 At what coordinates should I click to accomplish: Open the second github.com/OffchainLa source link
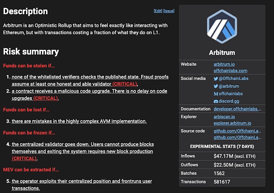click(x=237, y=137)
